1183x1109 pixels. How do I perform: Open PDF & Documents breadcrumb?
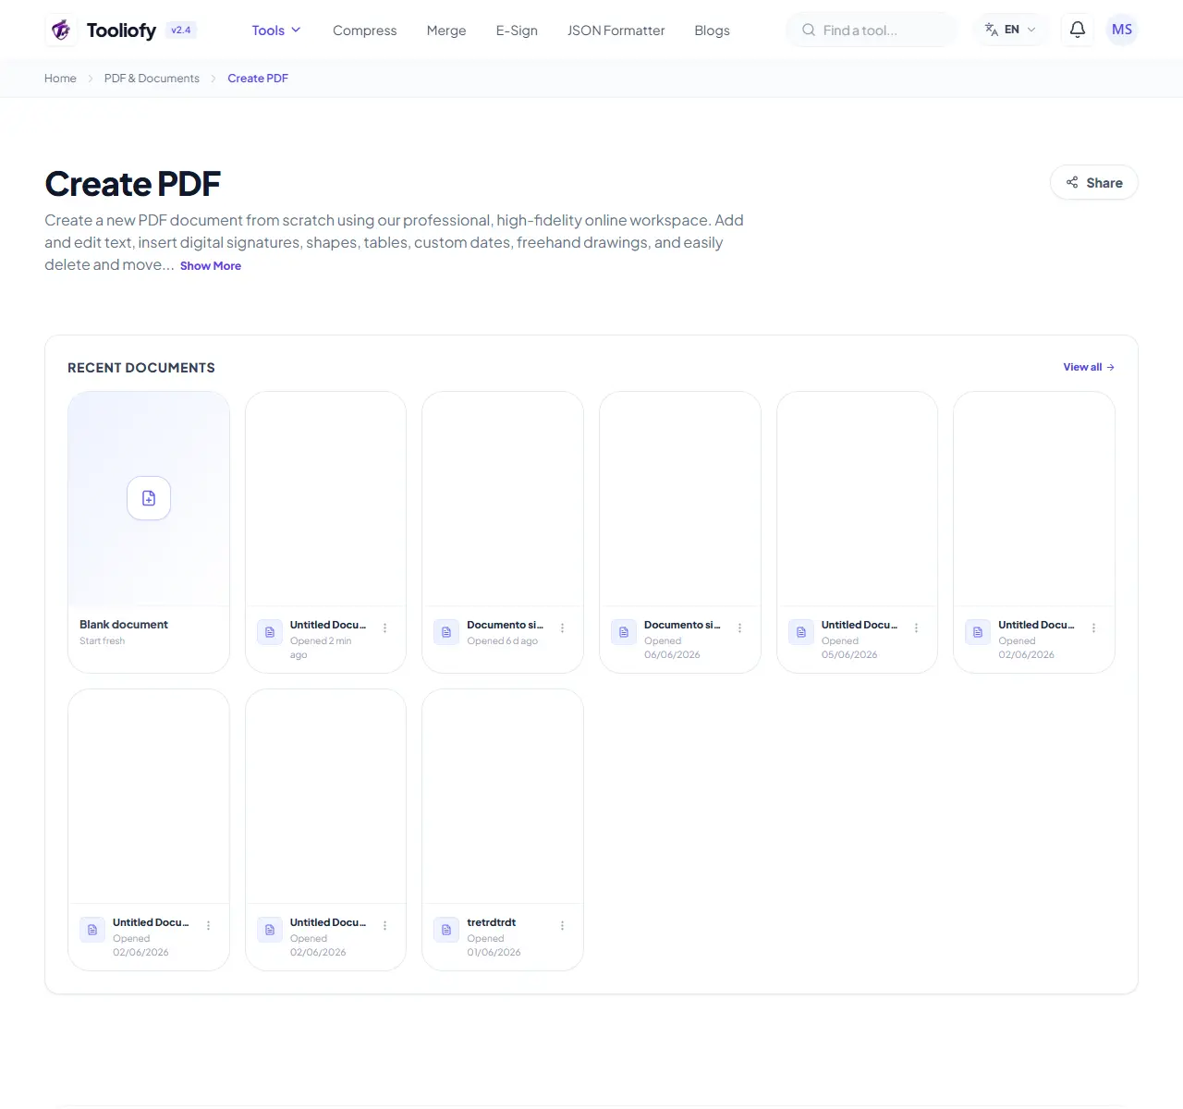click(x=152, y=79)
